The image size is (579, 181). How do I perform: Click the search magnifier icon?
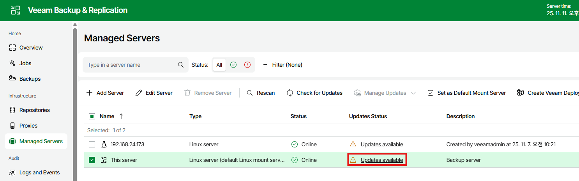point(181,65)
